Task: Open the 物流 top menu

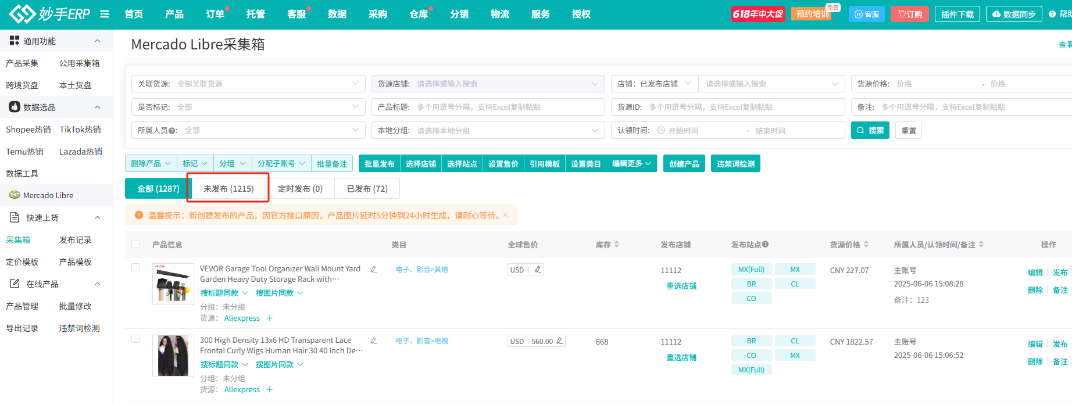Action: pos(500,14)
